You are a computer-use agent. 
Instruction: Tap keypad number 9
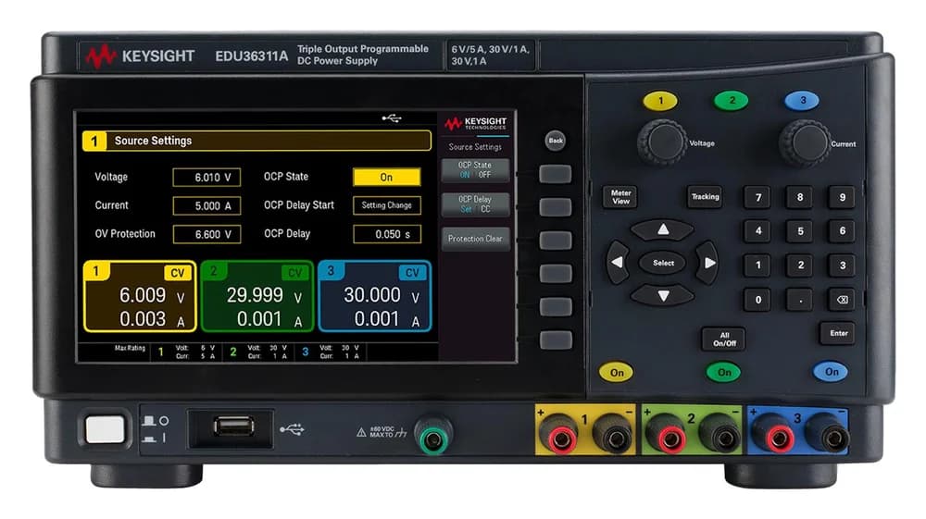pyautogui.click(x=842, y=198)
